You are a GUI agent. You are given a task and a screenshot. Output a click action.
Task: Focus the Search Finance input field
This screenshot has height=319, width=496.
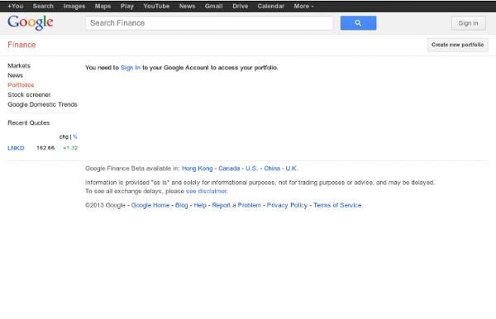209,23
